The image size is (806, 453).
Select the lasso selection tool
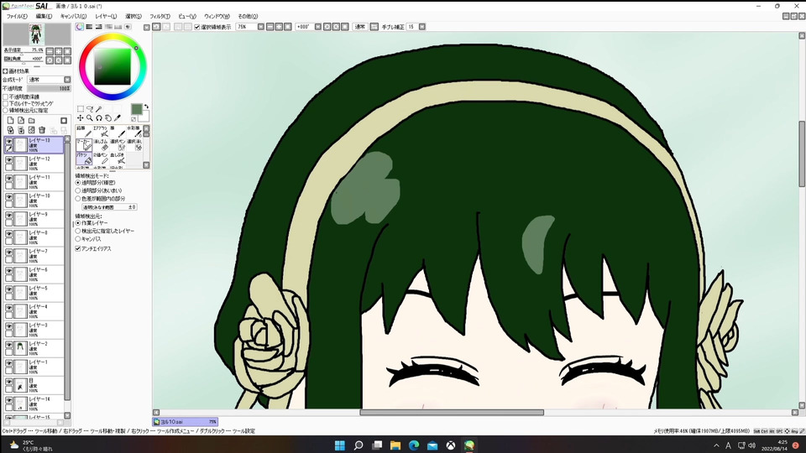[90, 109]
